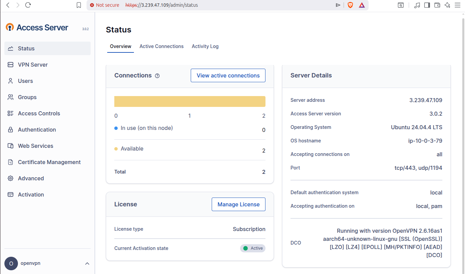Click the Groups people icon

tap(10, 97)
